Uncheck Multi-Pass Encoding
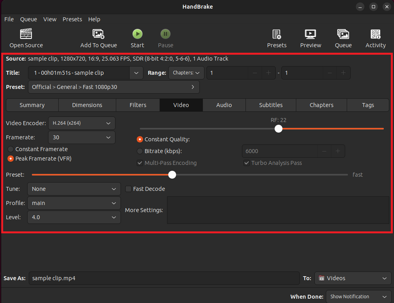Viewport: 394px width, 303px height. coord(139,163)
